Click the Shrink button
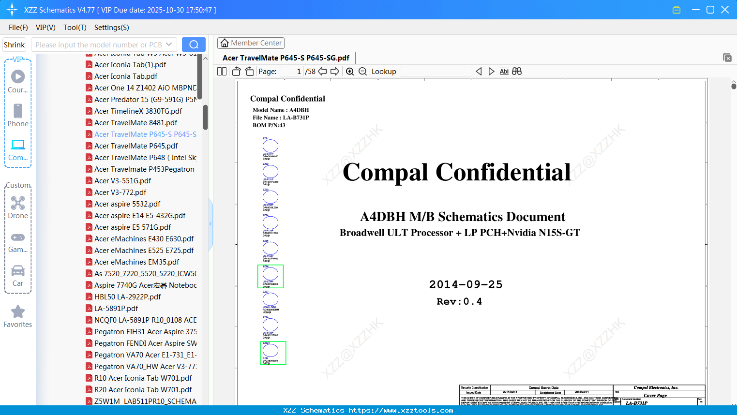 point(15,44)
